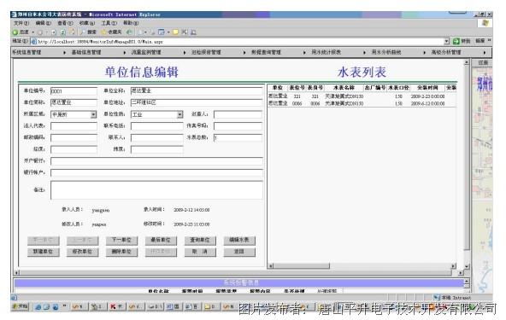Click 纬度 input field

(156, 149)
